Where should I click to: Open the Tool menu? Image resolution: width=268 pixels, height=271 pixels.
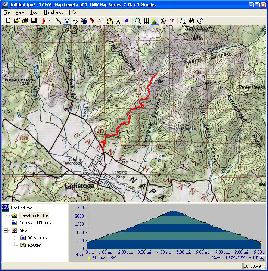coord(34,12)
